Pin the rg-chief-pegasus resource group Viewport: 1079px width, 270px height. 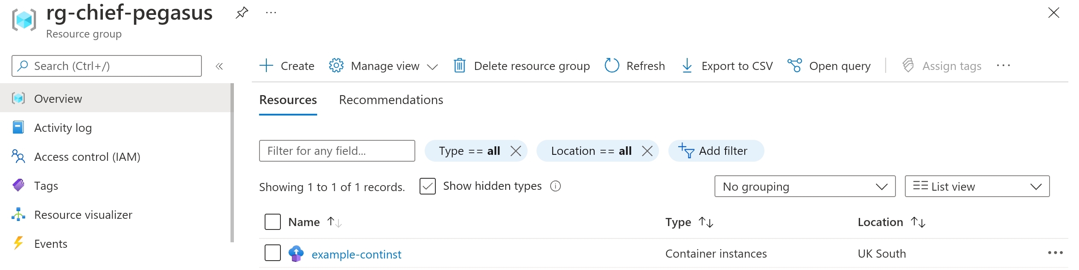(x=242, y=13)
